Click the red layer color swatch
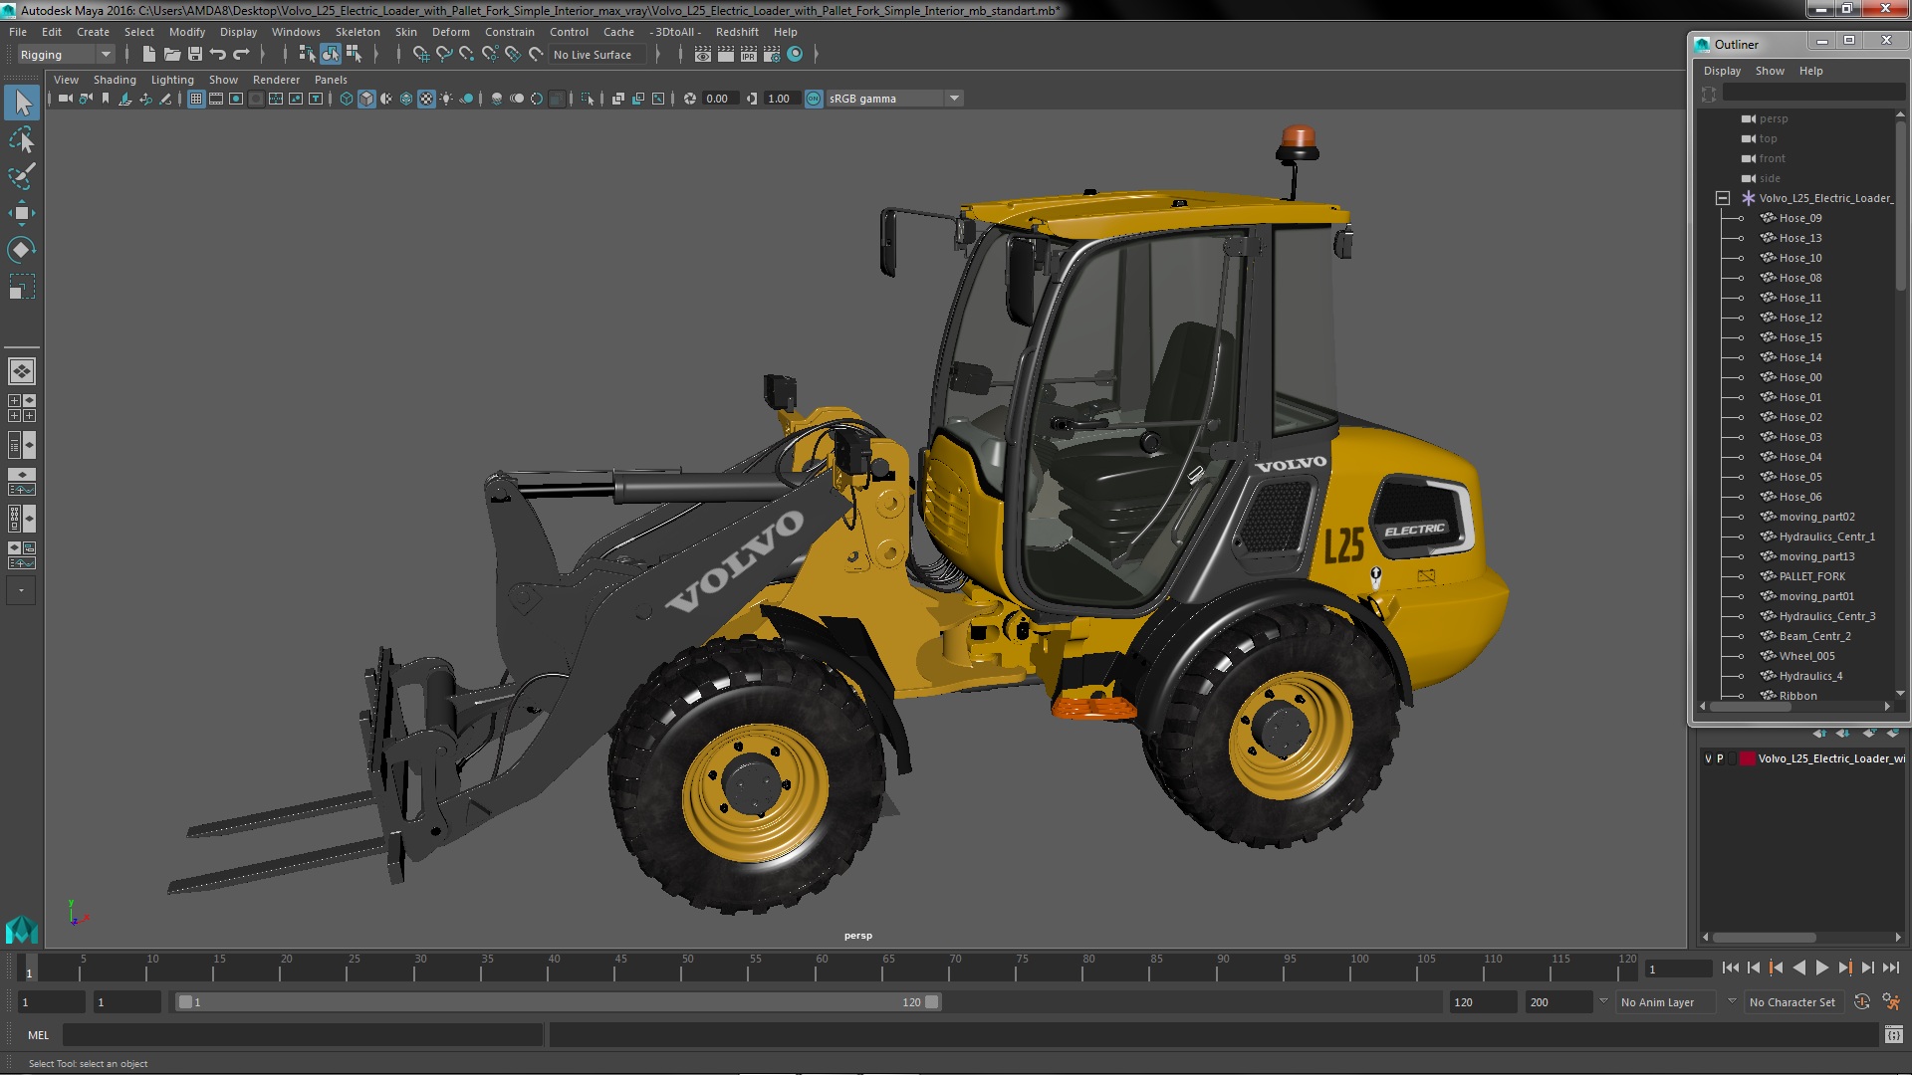This screenshot has width=1912, height=1075. click(1747, 758)
